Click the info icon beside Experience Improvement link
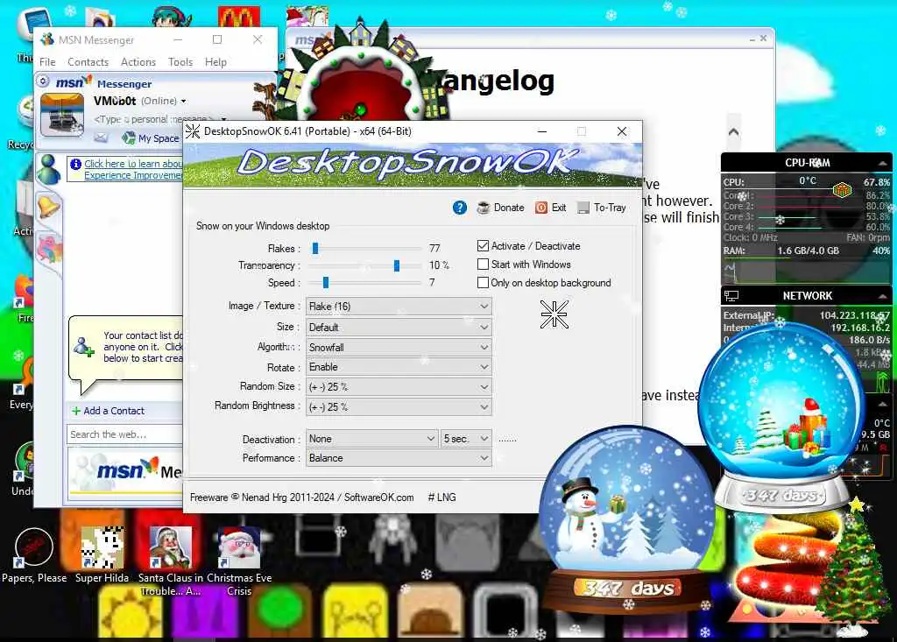Viewport: 897px width, 642px height. click(75, 164)
